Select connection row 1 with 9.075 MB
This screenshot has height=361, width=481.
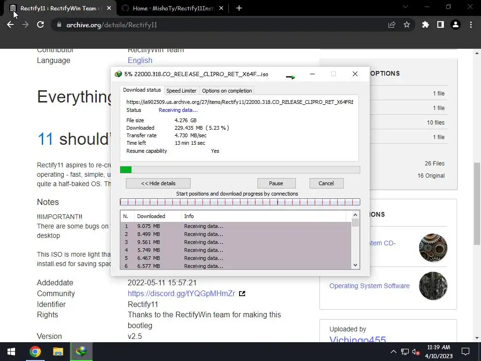click(x=236, y=226)
